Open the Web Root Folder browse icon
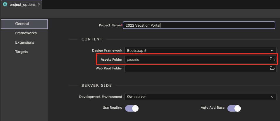 pyautogui.click(x=272, y=68)
